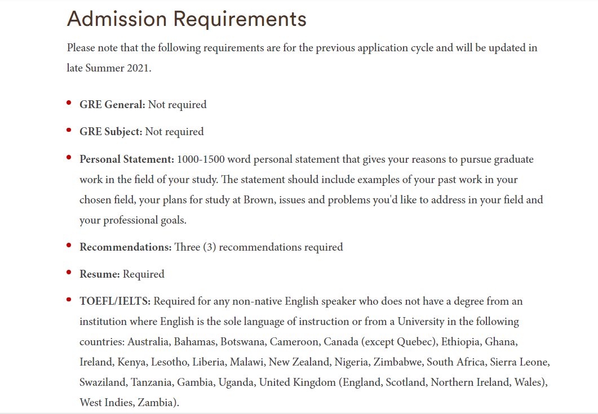Viewport: 598px width, 414px height.
Task: Click the Admission Requirements heading
Action: (x=187, y=18)
